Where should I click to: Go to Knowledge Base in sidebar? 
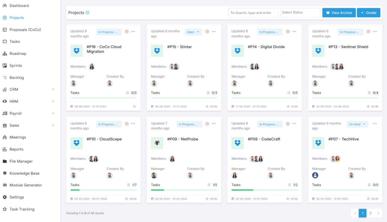tap(24, 173)
